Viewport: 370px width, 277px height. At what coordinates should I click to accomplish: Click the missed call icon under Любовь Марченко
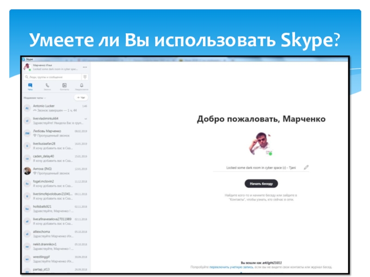point(35,135)
